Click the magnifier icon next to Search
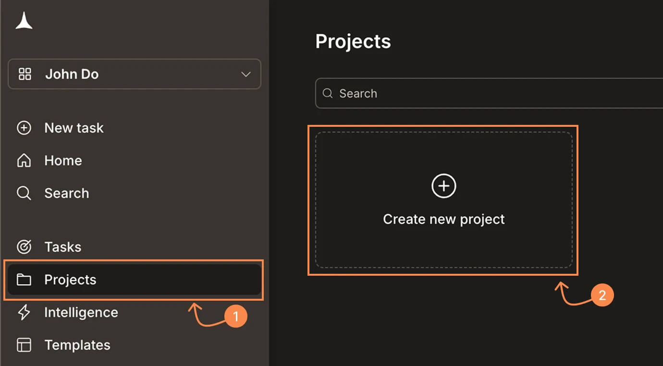Screen dimensions: 663x366 pyautogui.click(x=24, y=193)
